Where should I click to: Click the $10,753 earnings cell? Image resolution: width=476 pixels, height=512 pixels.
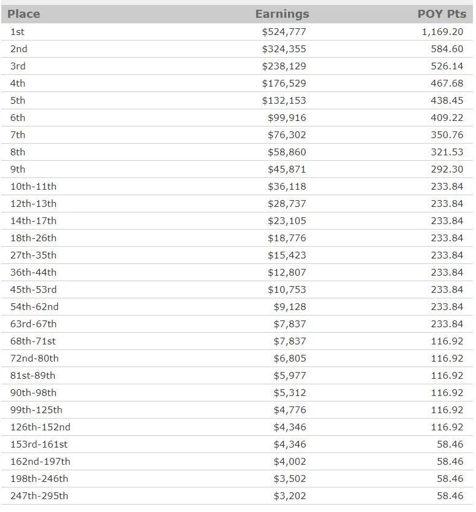(x=286, y=290)
